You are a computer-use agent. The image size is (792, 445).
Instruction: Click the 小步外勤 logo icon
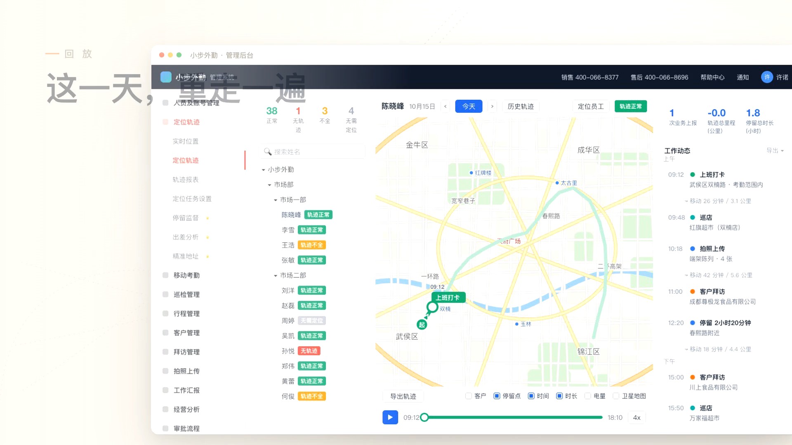click(166, 77)
